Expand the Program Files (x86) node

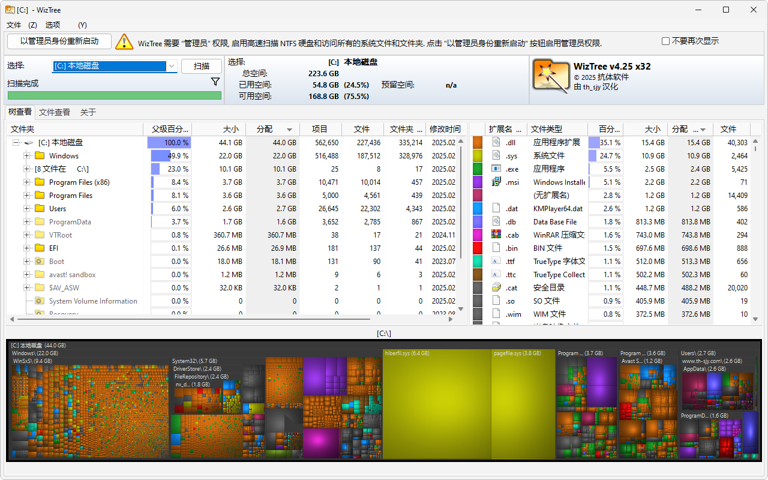coord(27,182)
